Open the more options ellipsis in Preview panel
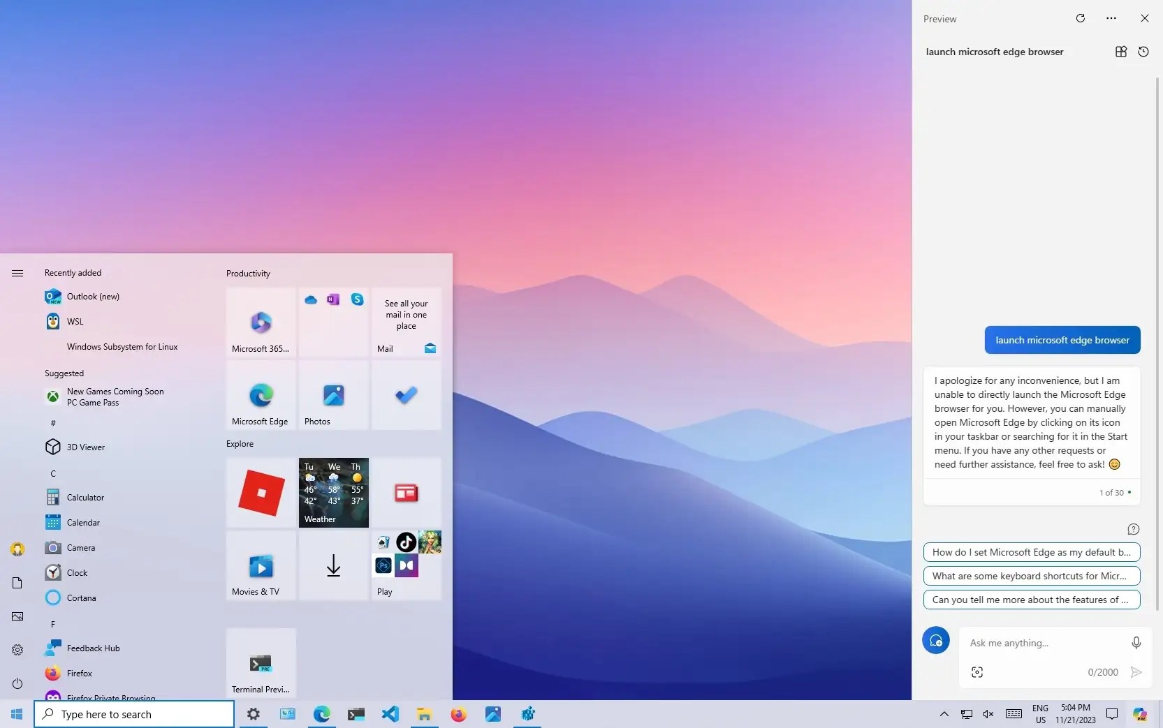 pyautogui.click(x=1111, y=18)
